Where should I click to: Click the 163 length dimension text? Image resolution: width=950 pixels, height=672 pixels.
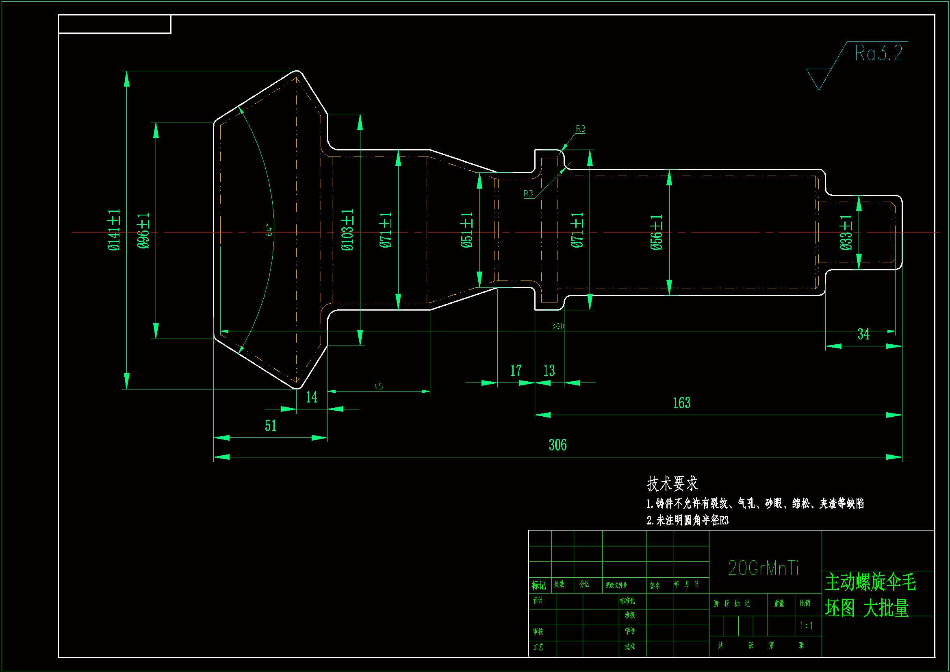[x=681, y=403]
